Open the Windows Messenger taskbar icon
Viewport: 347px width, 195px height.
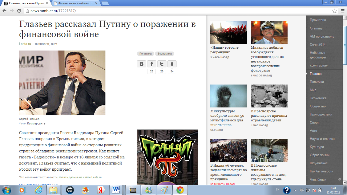(x=149, y=190)
